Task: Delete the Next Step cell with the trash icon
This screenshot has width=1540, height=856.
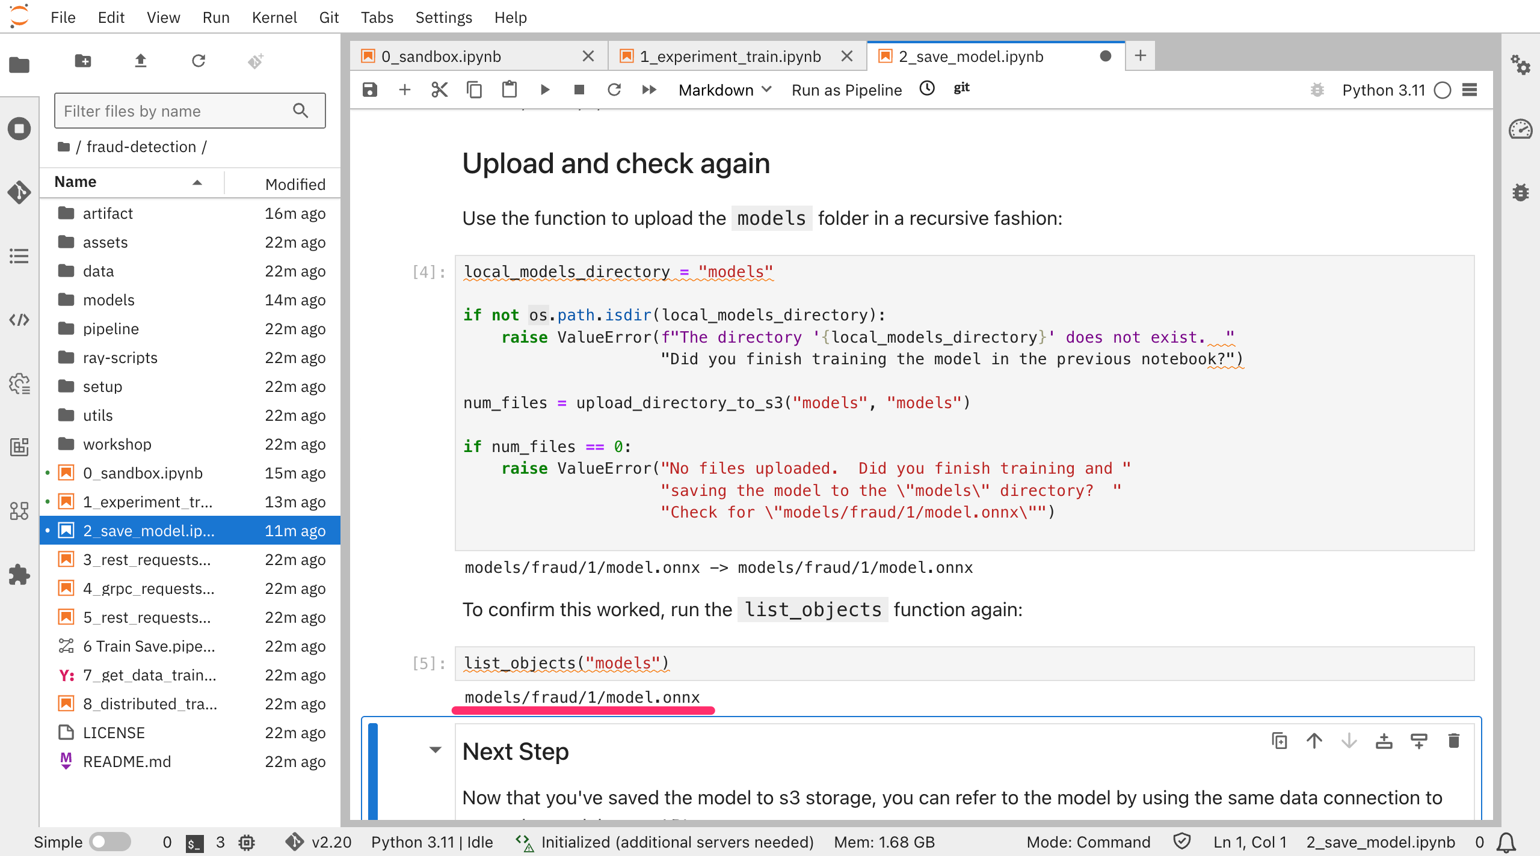Action: click(1453, 741)
